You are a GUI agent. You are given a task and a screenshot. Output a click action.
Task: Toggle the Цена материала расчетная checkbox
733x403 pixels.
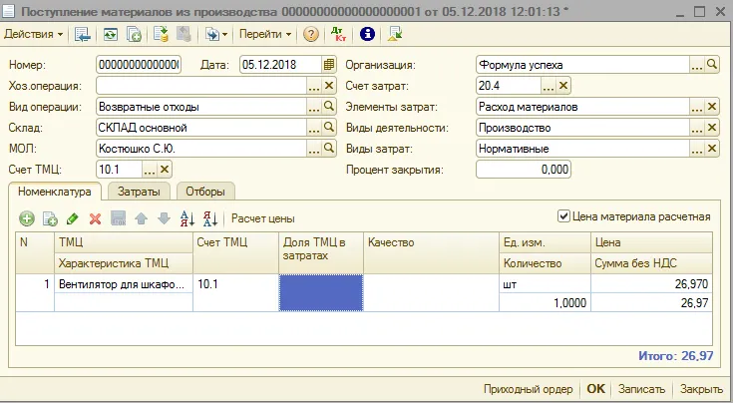563,216
